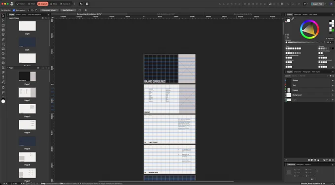Select the View (hand) tool
This screenshot has width=335, height=185.
3,87
